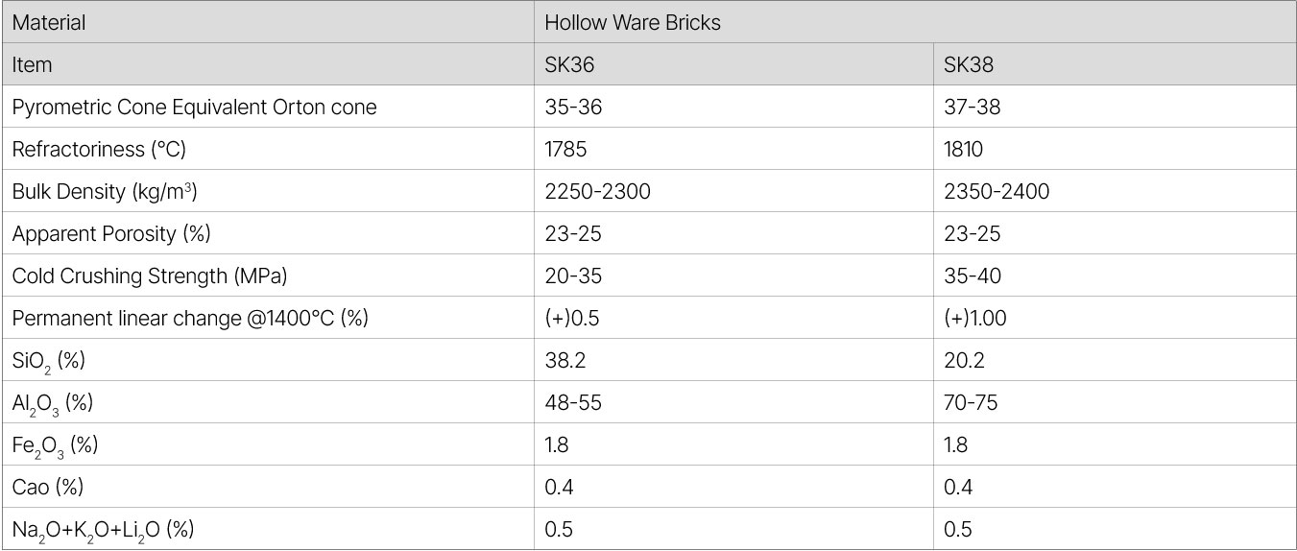Click the Pyrometric Cone Equivalent Orton cone label
The width and height of the screenshot is (1297, 551).
click(x=194, y=108)
